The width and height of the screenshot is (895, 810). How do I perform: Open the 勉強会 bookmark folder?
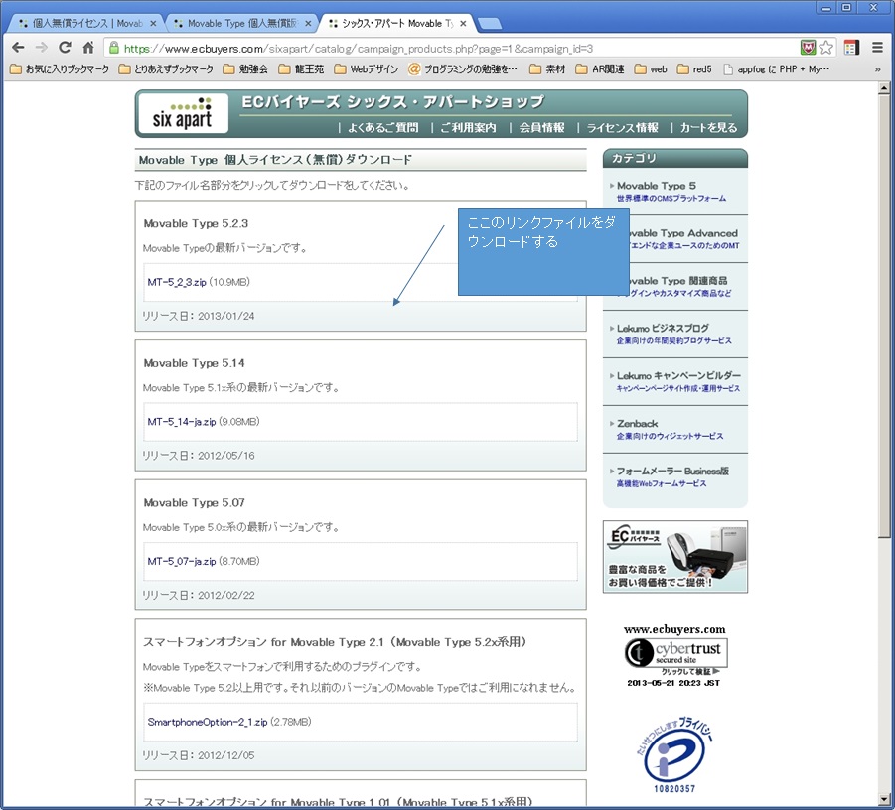click(x=246, y=69)
